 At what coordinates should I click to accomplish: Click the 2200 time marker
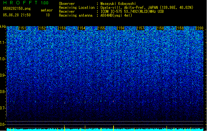(x=199, y=28)
